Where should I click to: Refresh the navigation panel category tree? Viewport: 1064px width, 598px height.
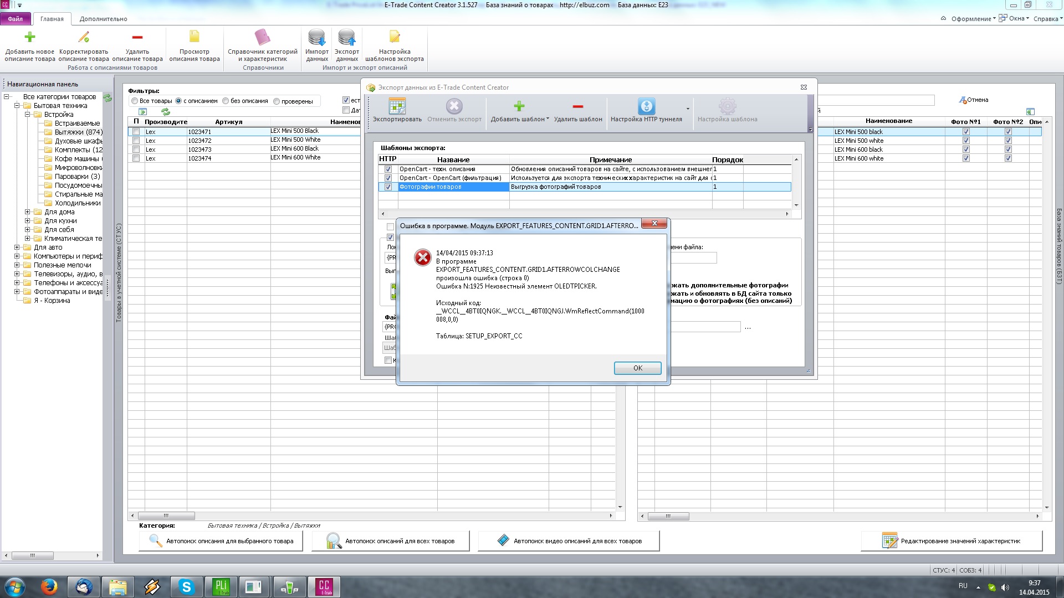tap(108, 98)
